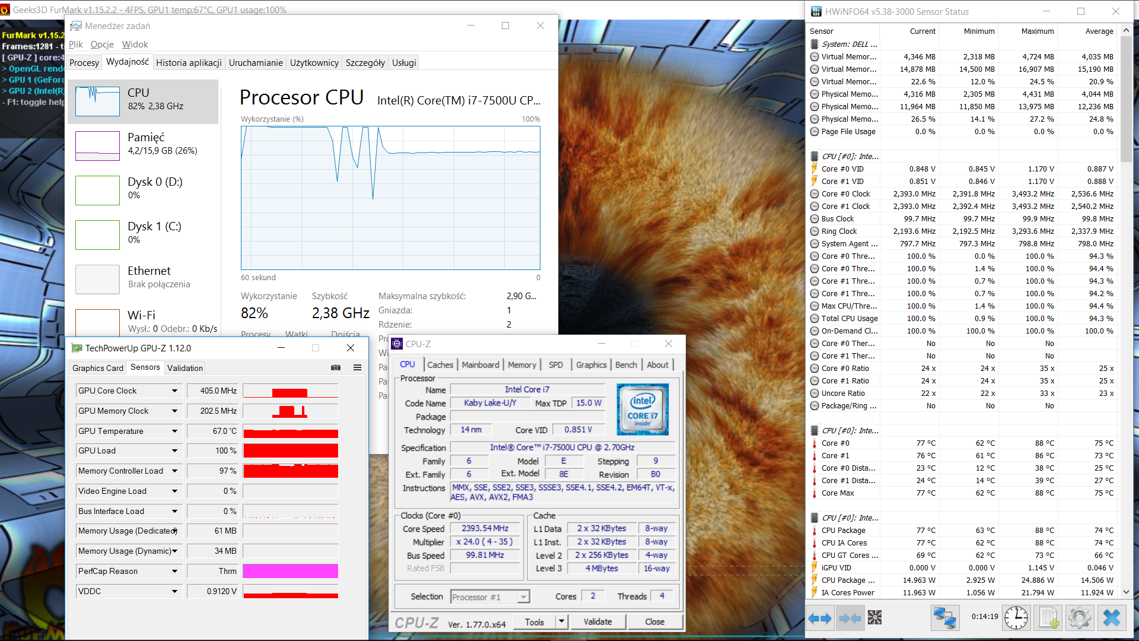Click the thermometer icon beside CPU Package
This screenshot has width=1139, height=641.
pyautogui.click(x=815, y=531)
